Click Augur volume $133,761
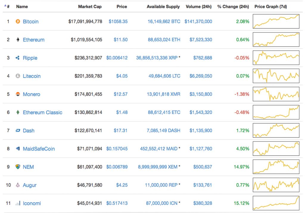 (x=203, y=185)
